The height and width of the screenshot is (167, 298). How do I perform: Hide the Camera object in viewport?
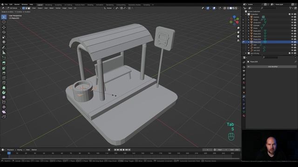tap(292, 17)
